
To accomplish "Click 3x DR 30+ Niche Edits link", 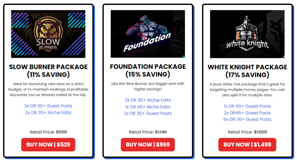I will click(x=148, y=100).
